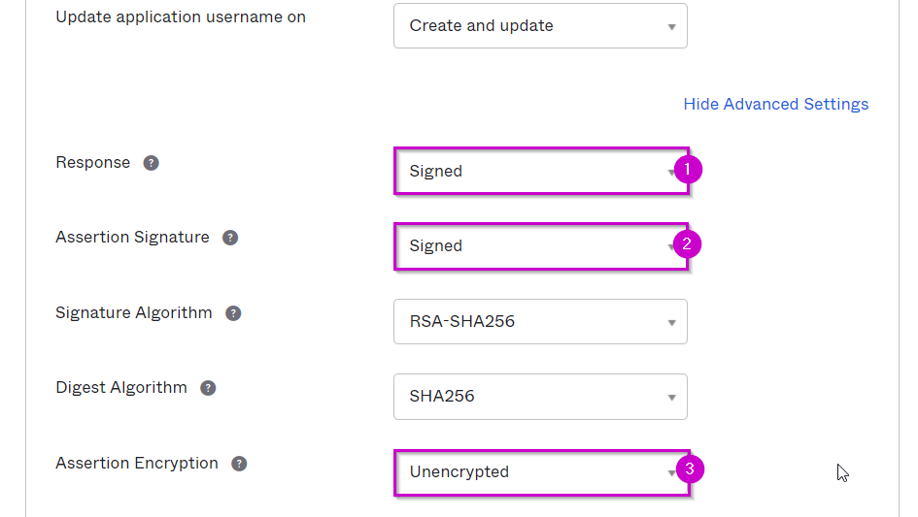Click arrow of Create and update dropdown
The image size is (918, 517).
[x=672, y=27]
